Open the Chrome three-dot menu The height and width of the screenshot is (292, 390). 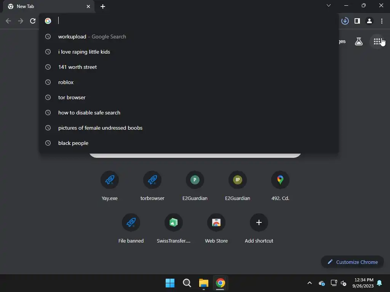tap(382, 21)
